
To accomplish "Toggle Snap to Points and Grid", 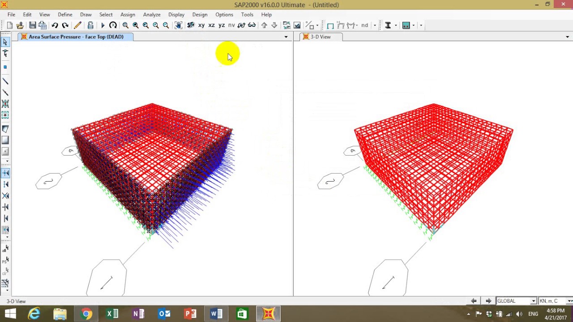I will click(x=5, y=173).
